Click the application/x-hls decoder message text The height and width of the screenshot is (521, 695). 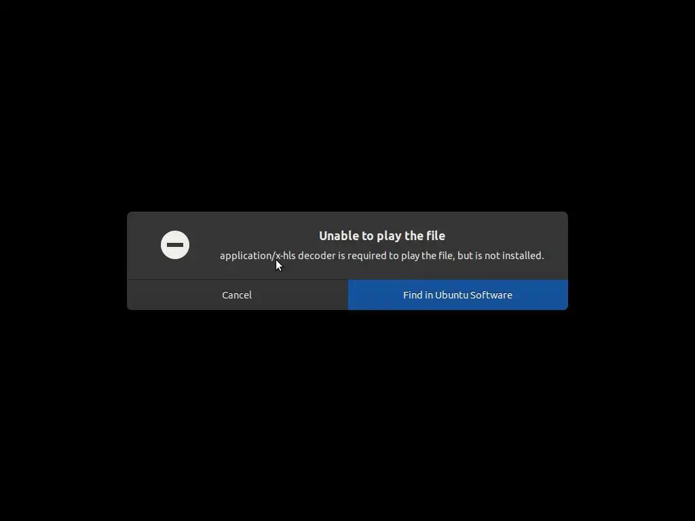(x=382, y=256)
